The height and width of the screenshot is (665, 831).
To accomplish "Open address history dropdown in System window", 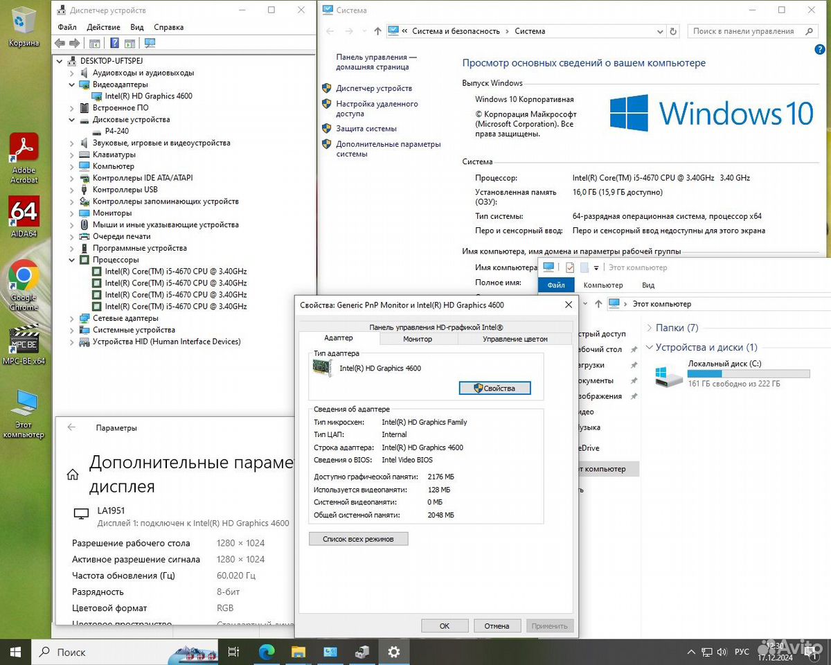I will tap(659, 31).
